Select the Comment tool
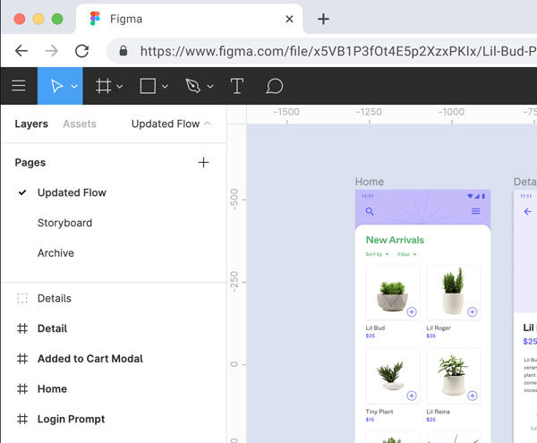This screenshot has width=537, height=443. 275,86
